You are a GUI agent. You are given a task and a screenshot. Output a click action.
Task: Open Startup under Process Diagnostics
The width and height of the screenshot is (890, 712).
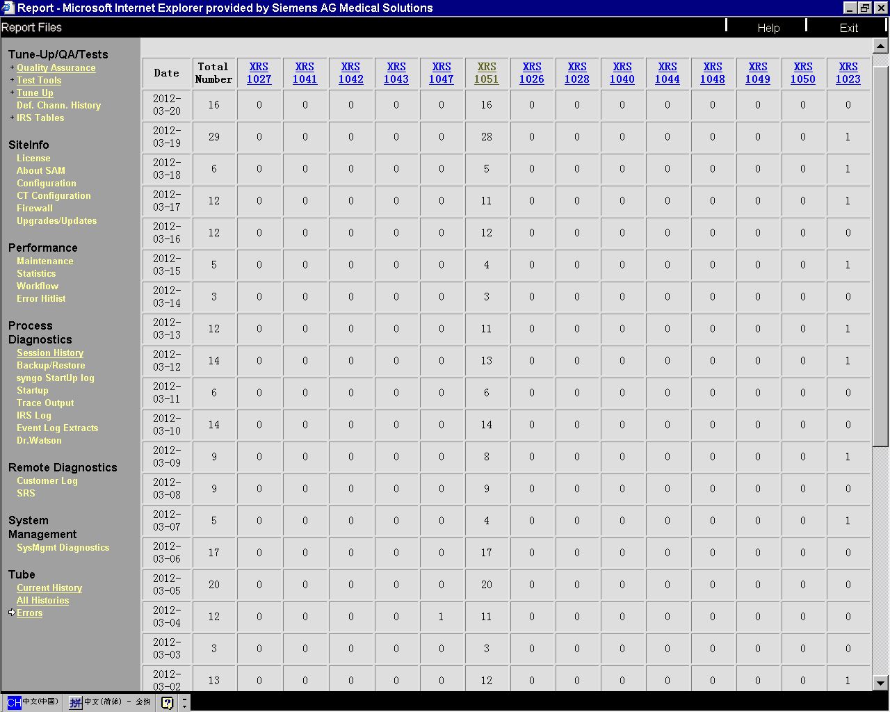pyautogui.click(x=33, y=391)
